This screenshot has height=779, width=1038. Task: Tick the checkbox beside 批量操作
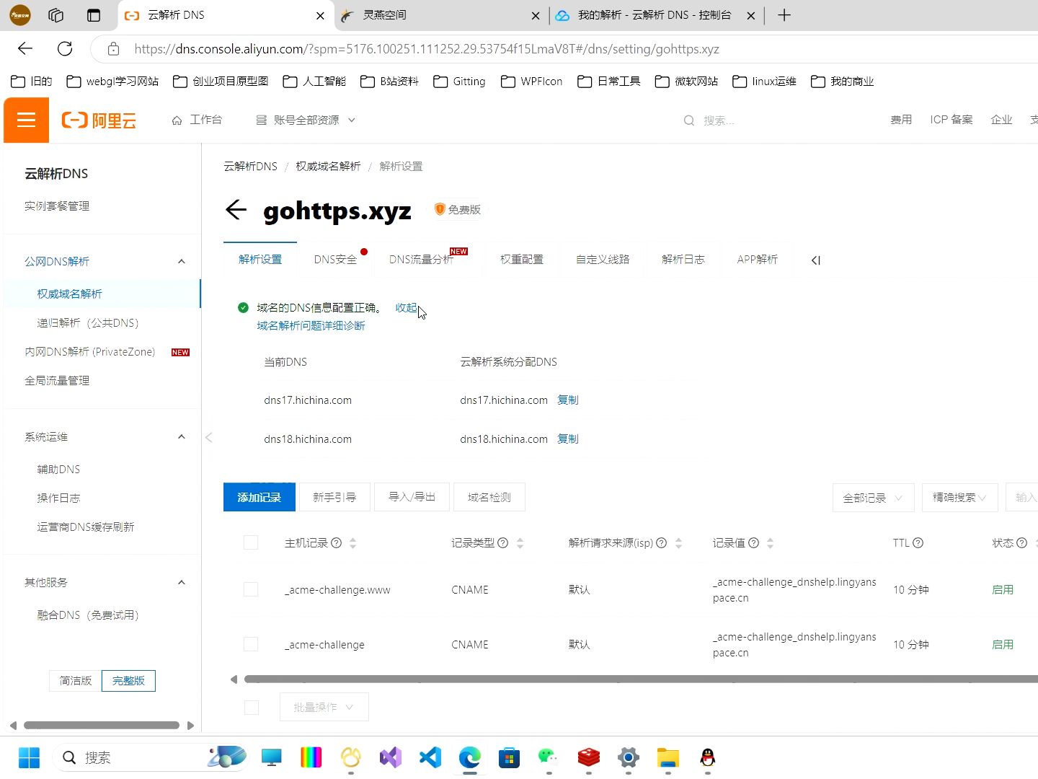252,708
